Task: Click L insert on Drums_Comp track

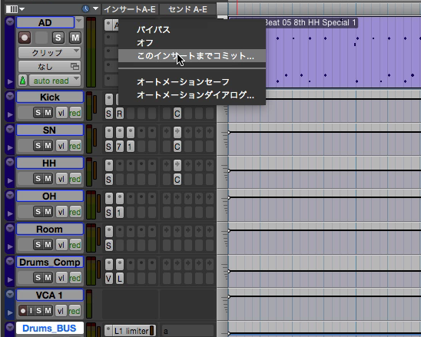Action: click(x=120, y=279)
